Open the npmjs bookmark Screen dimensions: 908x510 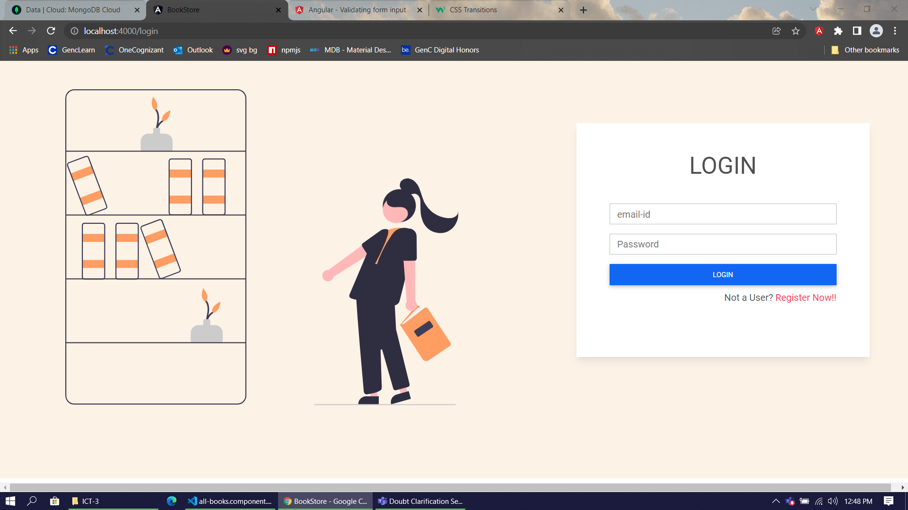pos(284,50)
